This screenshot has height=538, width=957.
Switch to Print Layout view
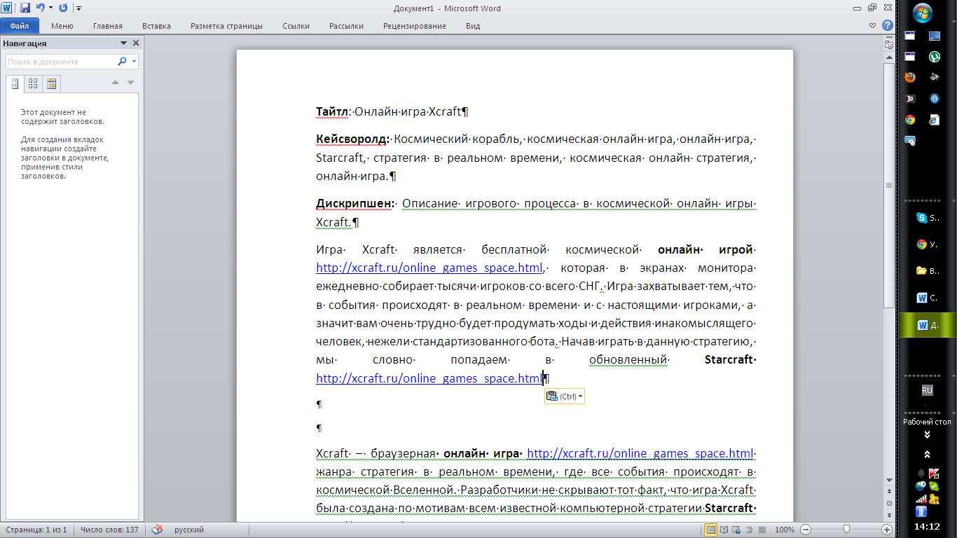[711, 530]
